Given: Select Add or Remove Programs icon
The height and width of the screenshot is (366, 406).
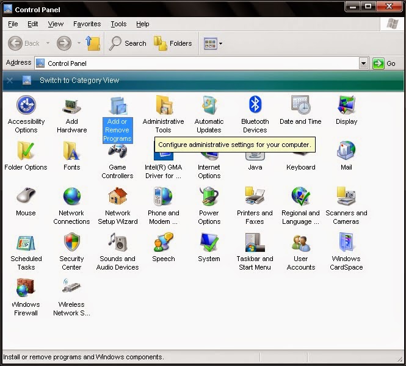Looking at the screenshot, I should tap(118, 106).
